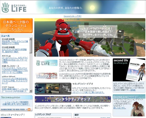Click the orange Japanese beta download button

16,26
